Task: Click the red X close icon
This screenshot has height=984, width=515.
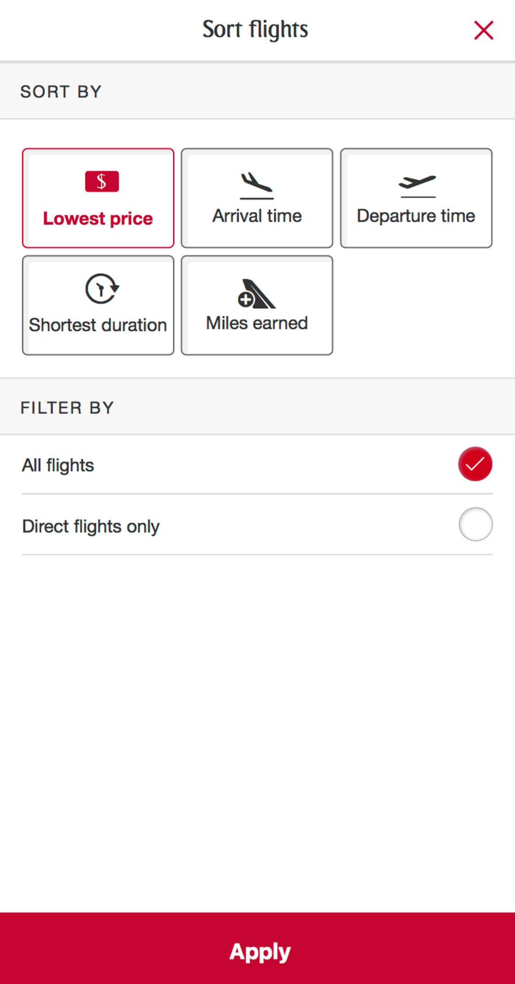Action: (483, 30)
